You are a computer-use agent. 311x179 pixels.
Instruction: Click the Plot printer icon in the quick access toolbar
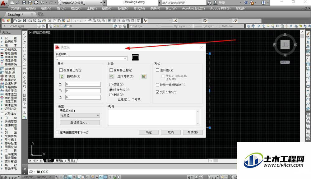point(36,2)
